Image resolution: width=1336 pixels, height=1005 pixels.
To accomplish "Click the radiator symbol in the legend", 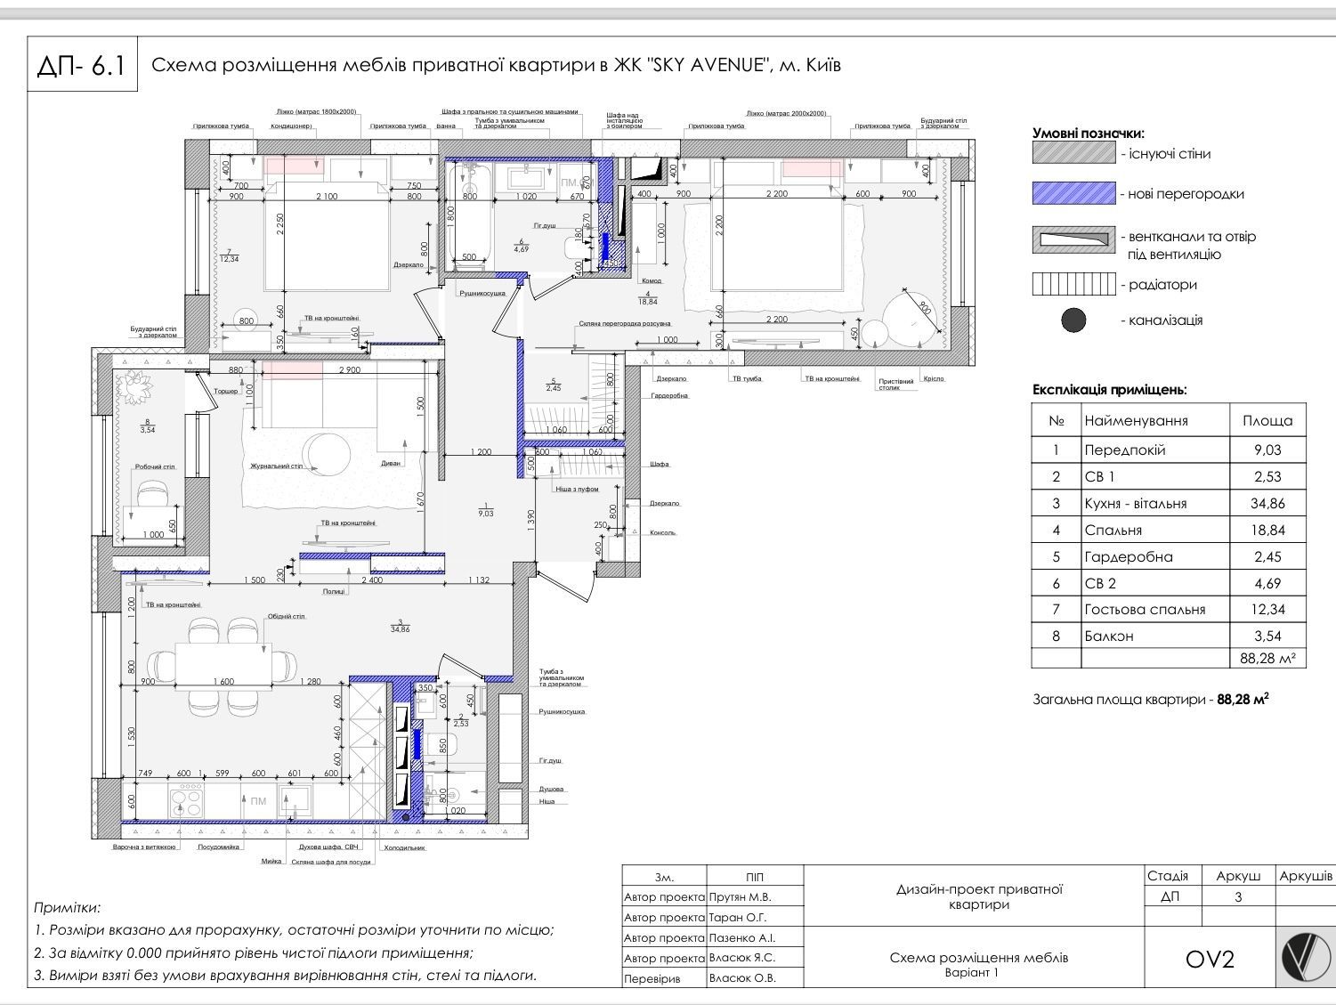I will tap(1073, 285).
